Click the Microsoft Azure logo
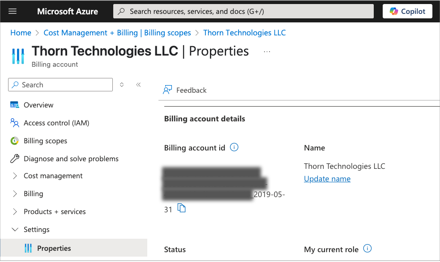The height and width of the screenshot is (262, 440). pyautogui.click(x=67, y=11)
